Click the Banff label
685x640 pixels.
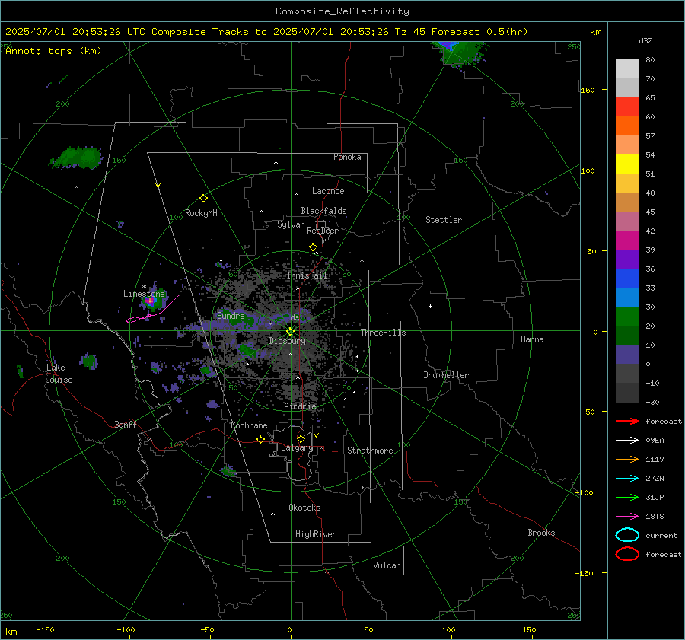[x=126, y=425]
